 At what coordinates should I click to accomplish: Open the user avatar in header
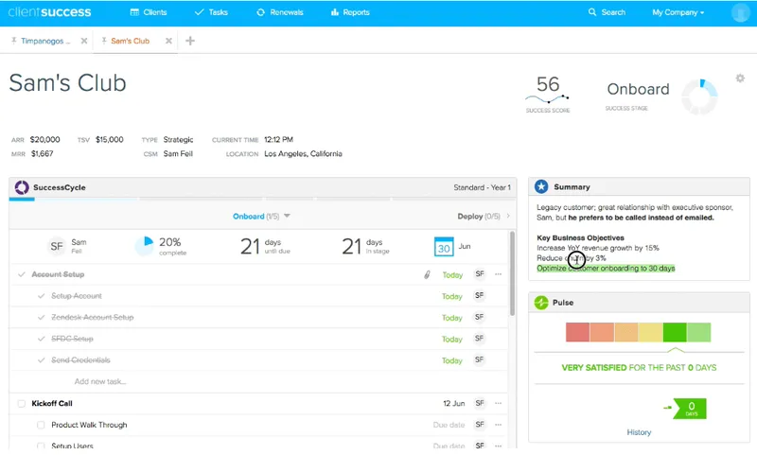pos(740,12)
